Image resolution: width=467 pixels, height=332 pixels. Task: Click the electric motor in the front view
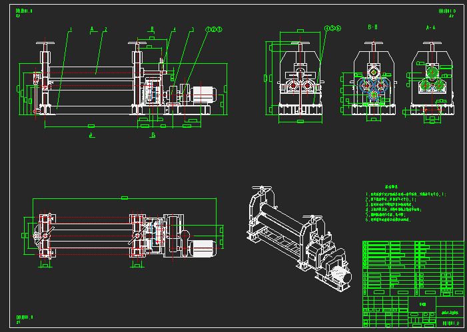[x=203, y=95]
